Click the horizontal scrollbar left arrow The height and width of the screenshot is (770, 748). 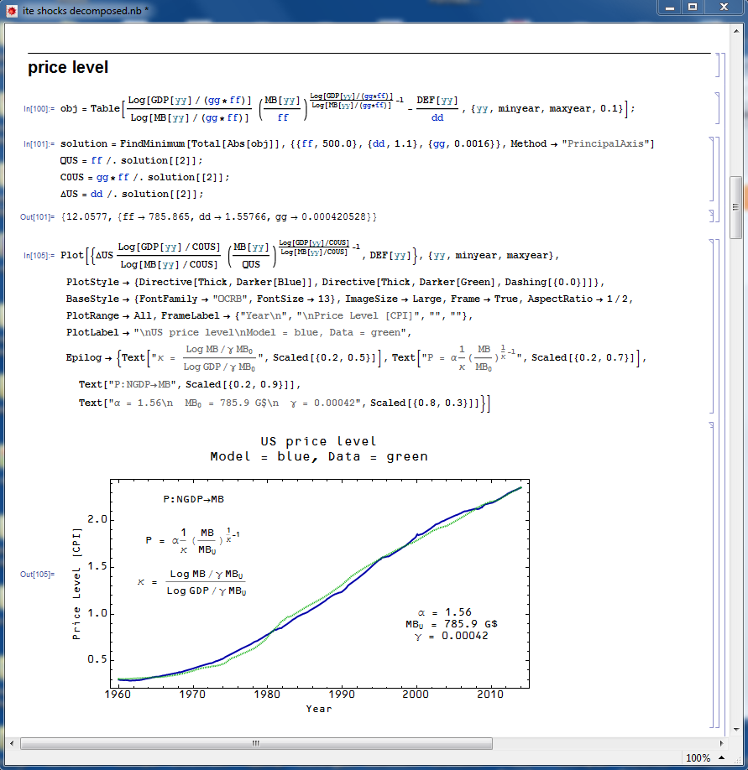[11, 743]
